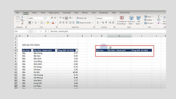Click Middle Align icon

[63, 18]
